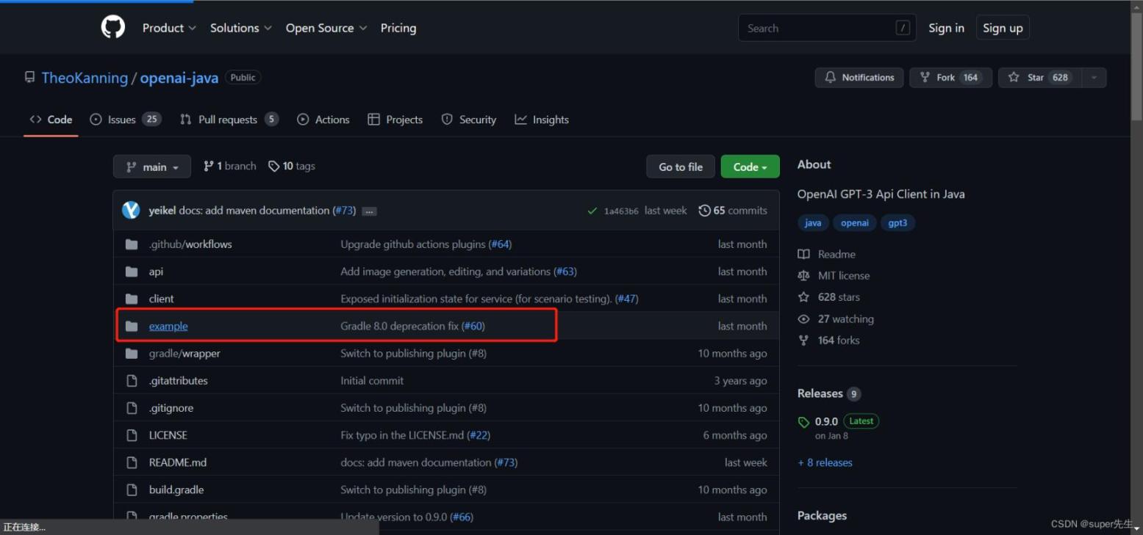Switch to the Issues tab

125,120
